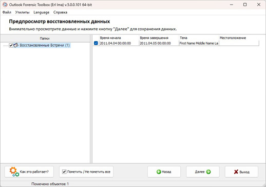Click the red X icon on Выход
Screen dimensions: 266x187
point(236,172)
